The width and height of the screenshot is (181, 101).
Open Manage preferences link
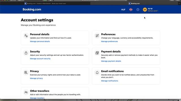[109, 42]
